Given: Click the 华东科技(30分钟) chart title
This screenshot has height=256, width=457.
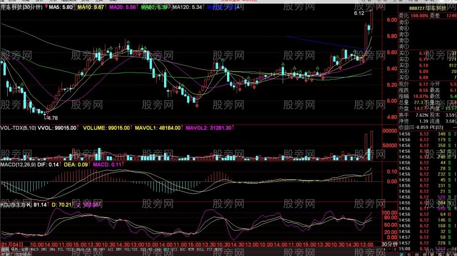Looking at the screenshot, I should coord(22,7).
